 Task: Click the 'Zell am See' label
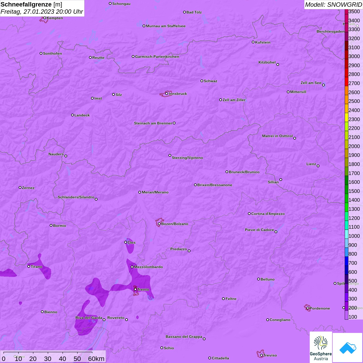[311, 83]
